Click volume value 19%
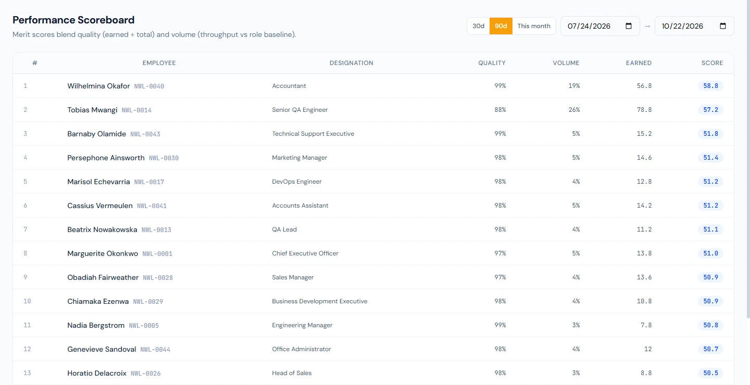750x385 pixels. pyautogui.click(x=574, y=86)
